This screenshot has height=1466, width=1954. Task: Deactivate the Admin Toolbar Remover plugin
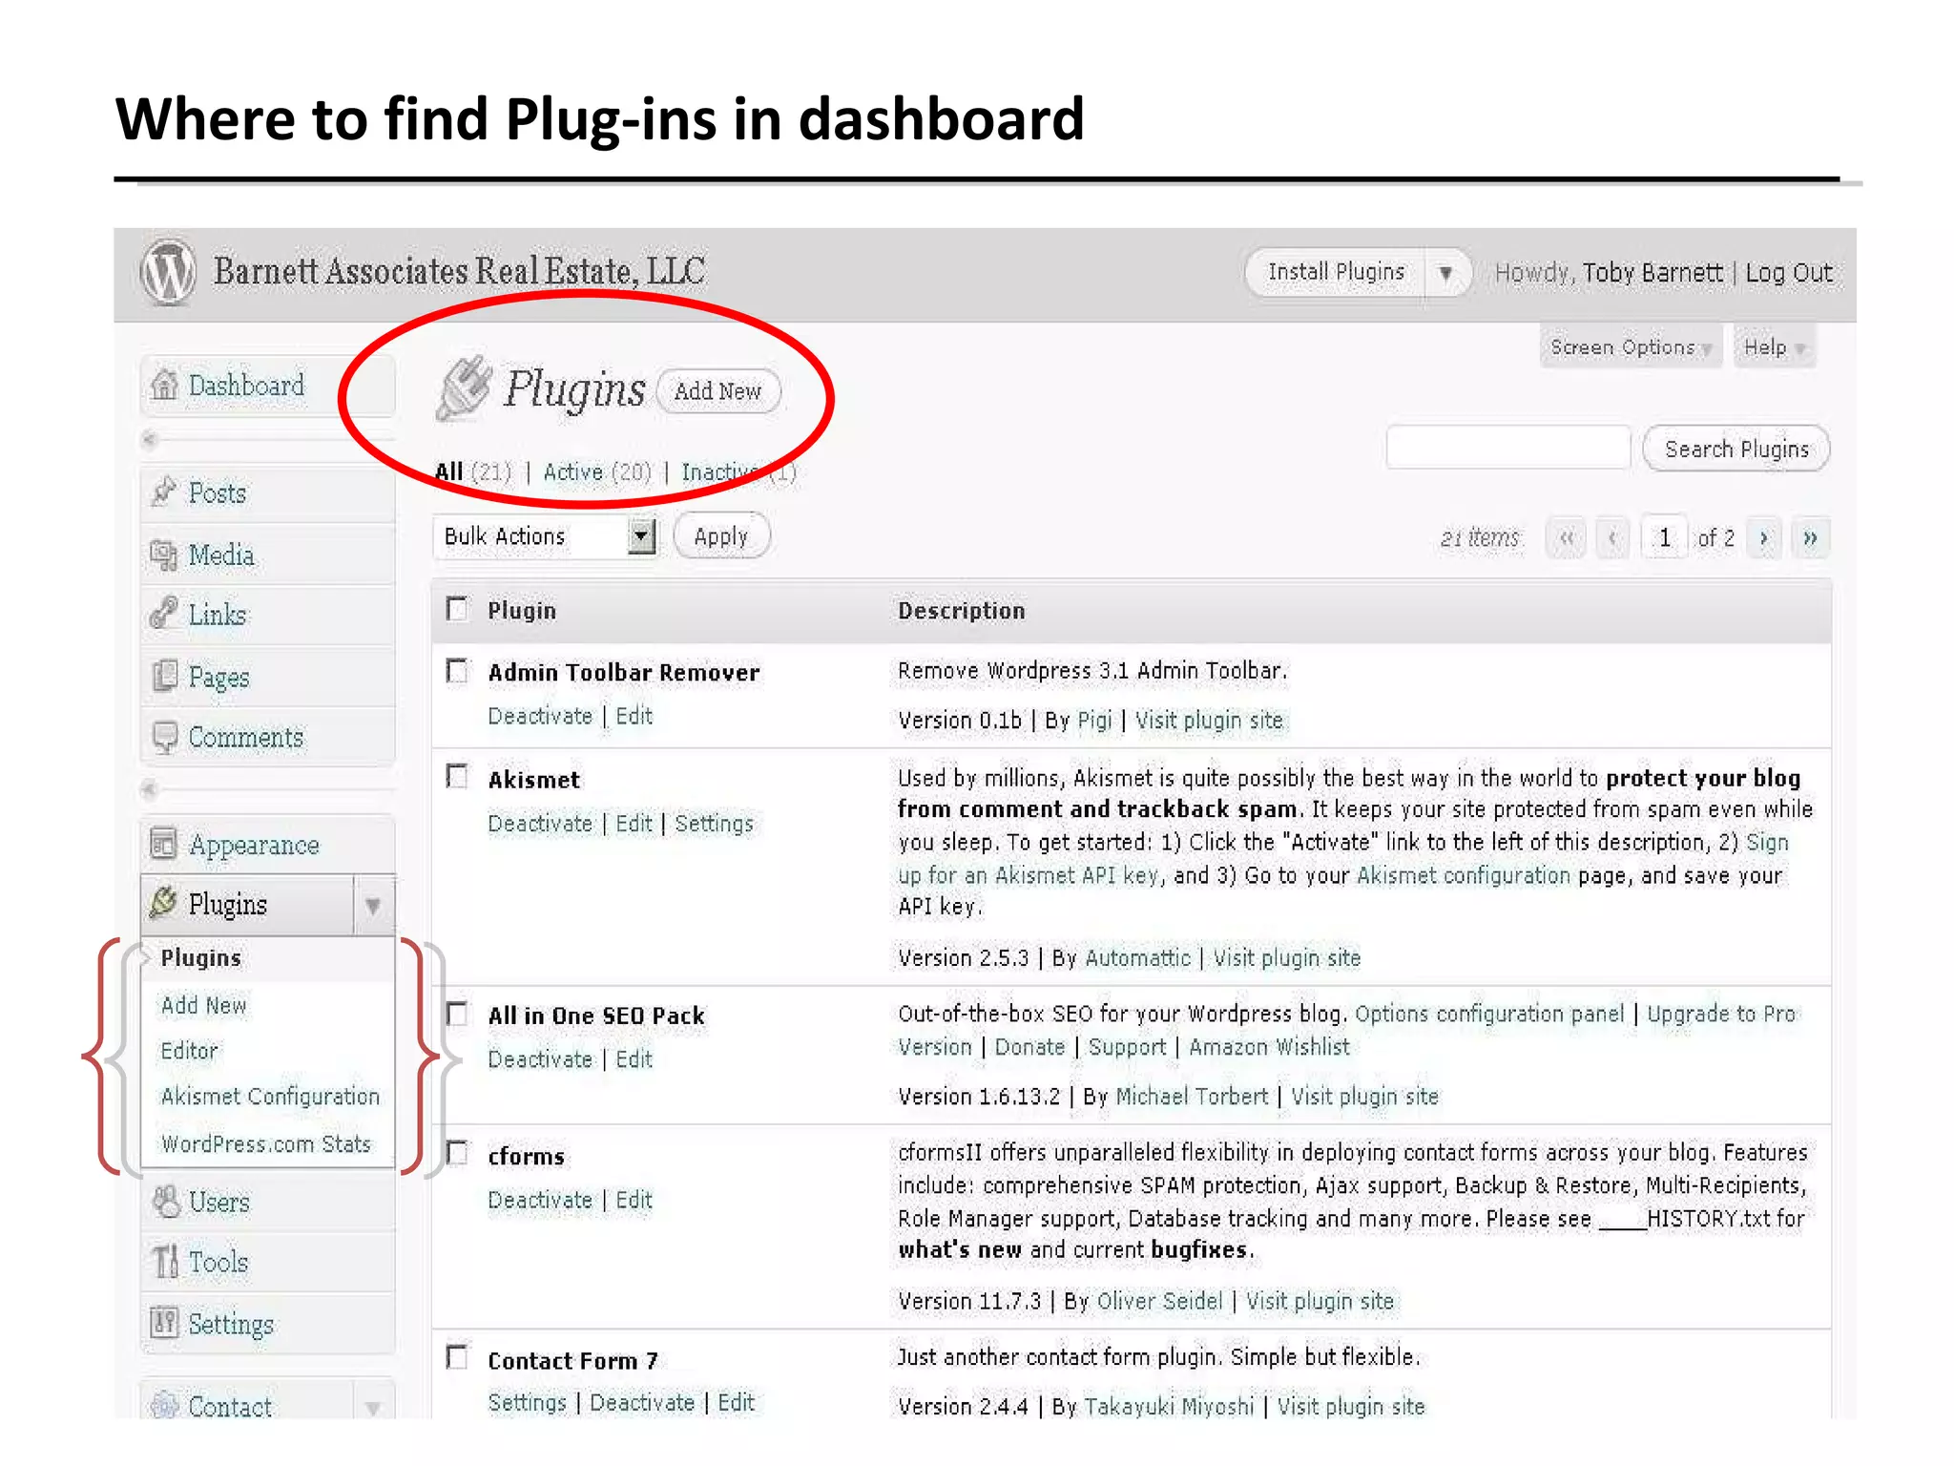click(x=540, y=717)
